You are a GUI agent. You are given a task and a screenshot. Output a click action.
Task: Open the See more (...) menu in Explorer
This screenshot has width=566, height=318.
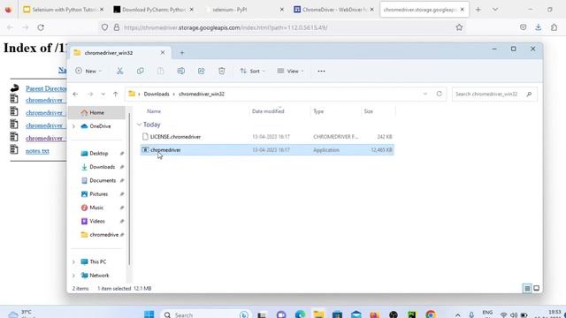coord(321,71)
